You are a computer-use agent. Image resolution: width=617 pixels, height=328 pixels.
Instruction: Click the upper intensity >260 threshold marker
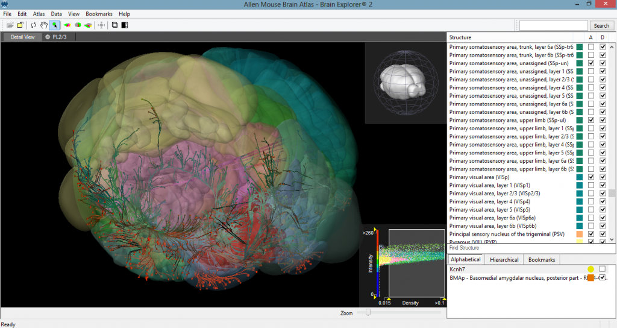click(375, 230)
